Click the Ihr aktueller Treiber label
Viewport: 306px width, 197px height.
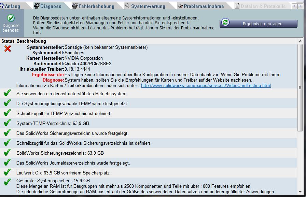pos(42,69)
